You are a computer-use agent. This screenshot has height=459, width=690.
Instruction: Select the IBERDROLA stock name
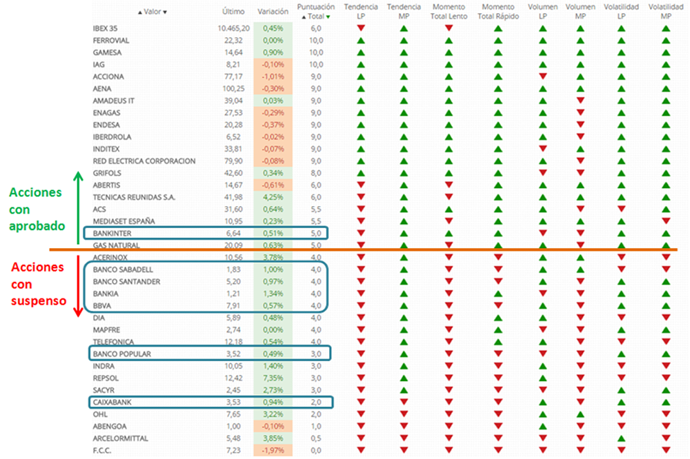pos(112,136)
